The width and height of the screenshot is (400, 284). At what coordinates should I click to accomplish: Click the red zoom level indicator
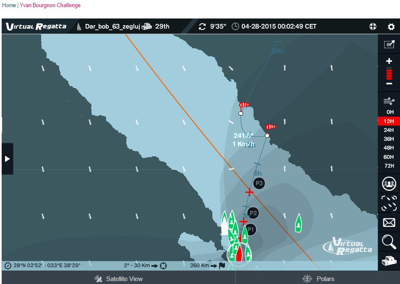pos(389,73)
